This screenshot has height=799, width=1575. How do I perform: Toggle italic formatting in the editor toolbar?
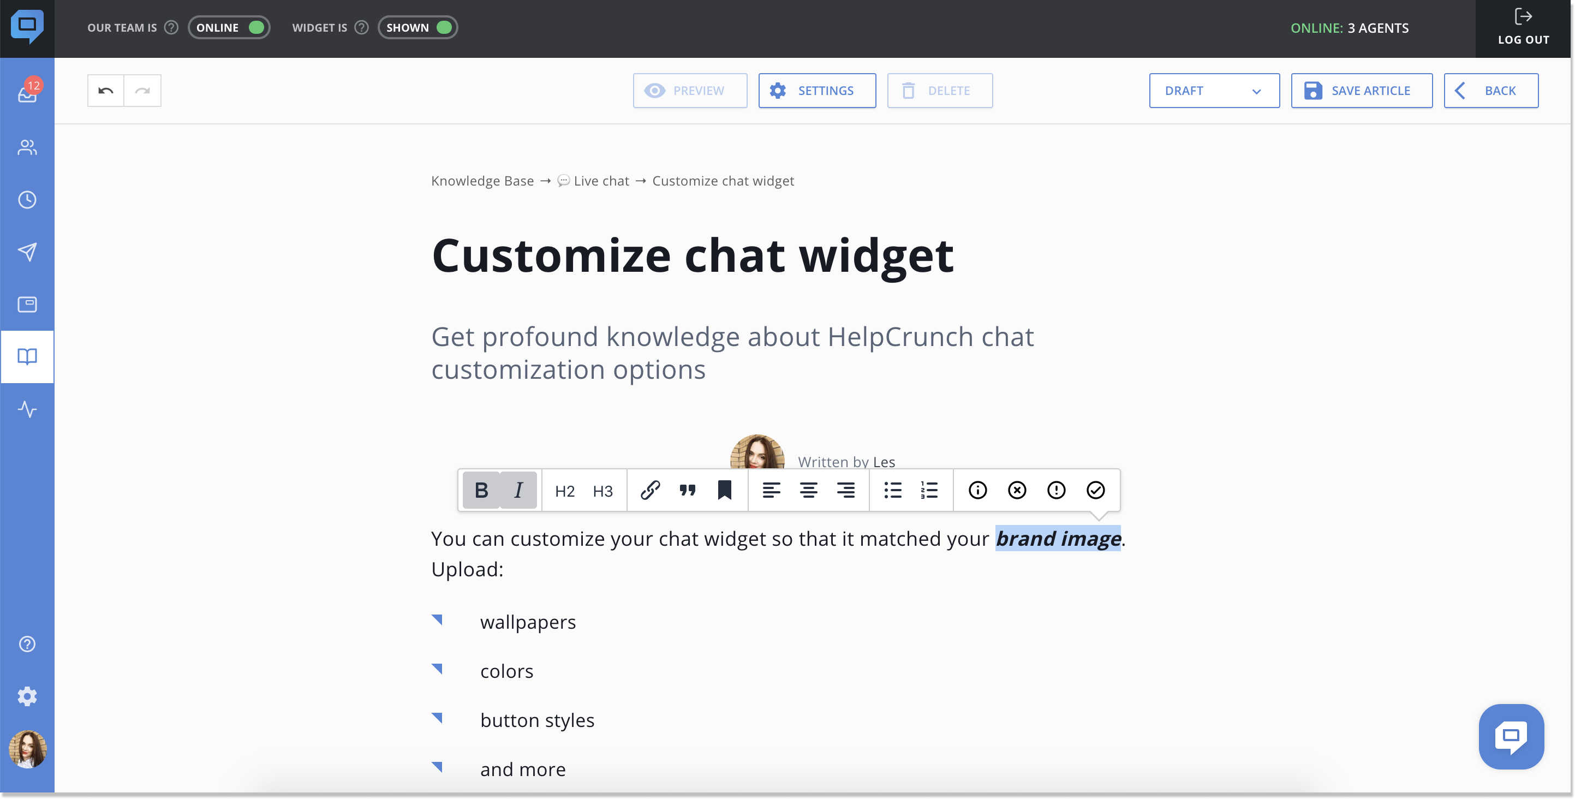click(518, 490)
